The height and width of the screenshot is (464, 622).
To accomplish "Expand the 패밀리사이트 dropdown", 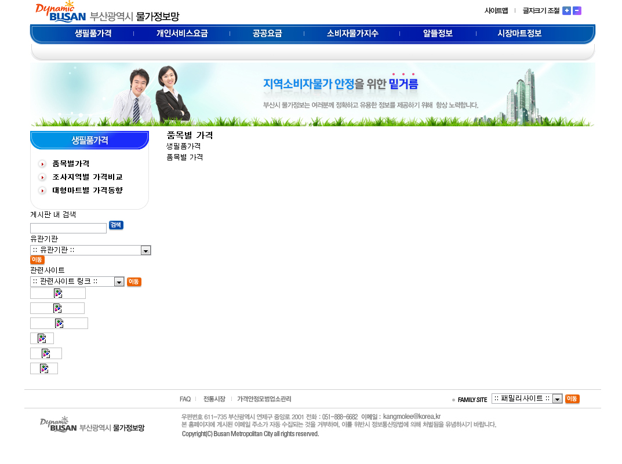I will click(x=527, y=399).
